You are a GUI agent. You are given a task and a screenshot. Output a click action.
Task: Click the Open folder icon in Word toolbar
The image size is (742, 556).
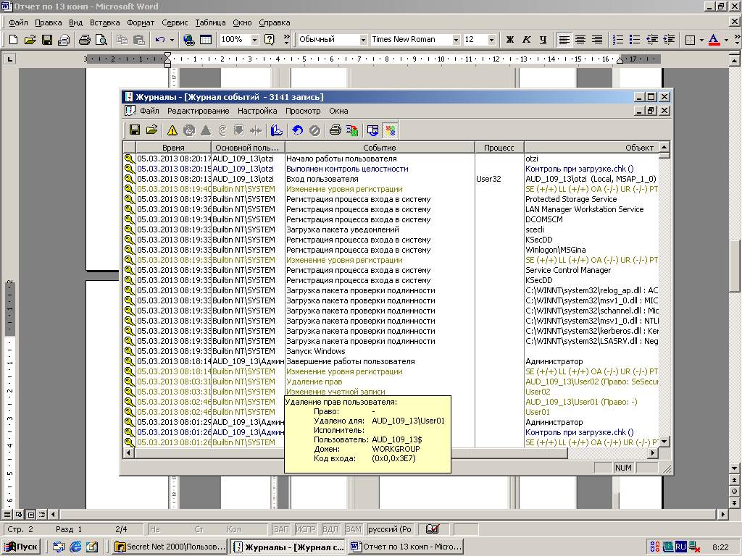pos(30,40)
